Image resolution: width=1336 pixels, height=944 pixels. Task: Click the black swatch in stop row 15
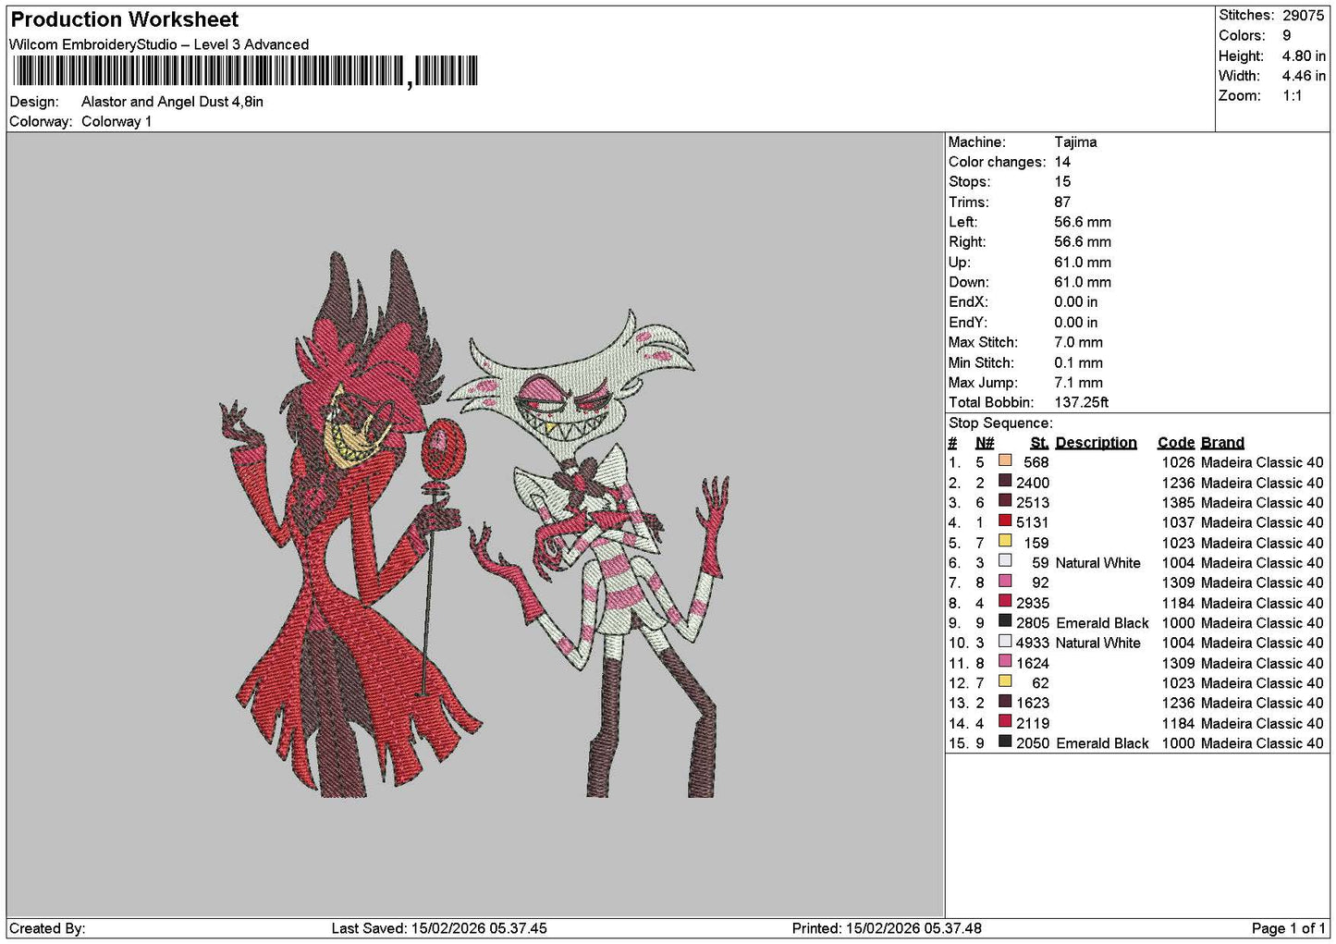point(1005,742)
